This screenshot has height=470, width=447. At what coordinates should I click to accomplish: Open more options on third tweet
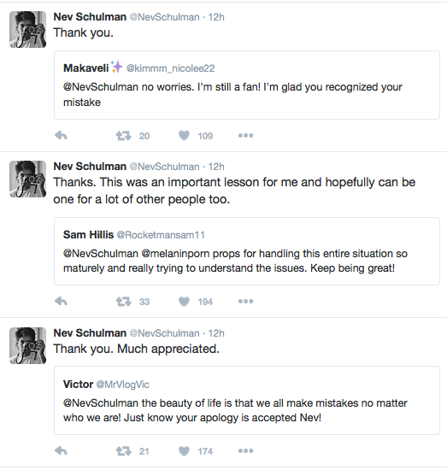(x=245, y=450)
